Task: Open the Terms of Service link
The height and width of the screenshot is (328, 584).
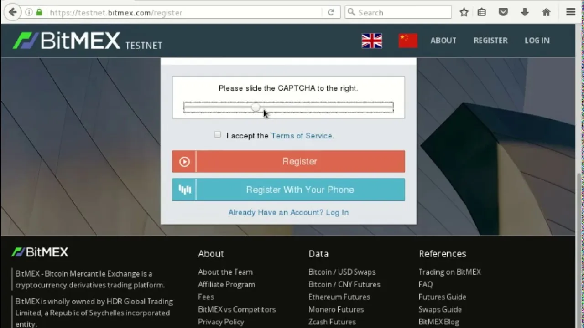Action: click(302, 136)
